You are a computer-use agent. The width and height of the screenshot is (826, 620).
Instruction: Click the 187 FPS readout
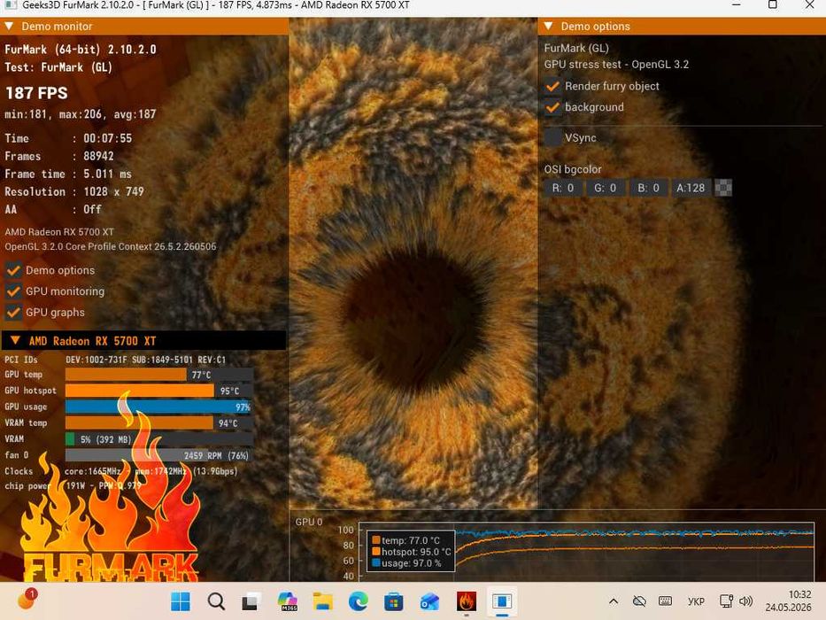coord(36,93)
